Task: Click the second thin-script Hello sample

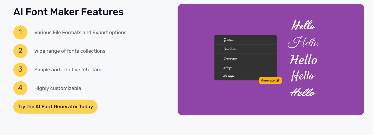Action: [303, 43]
